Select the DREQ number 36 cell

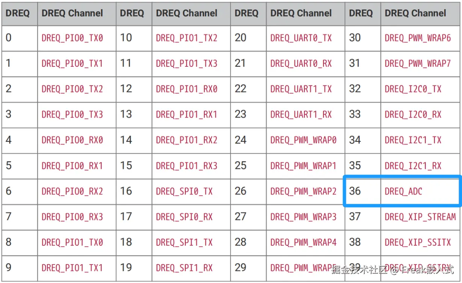pos(363,191)
